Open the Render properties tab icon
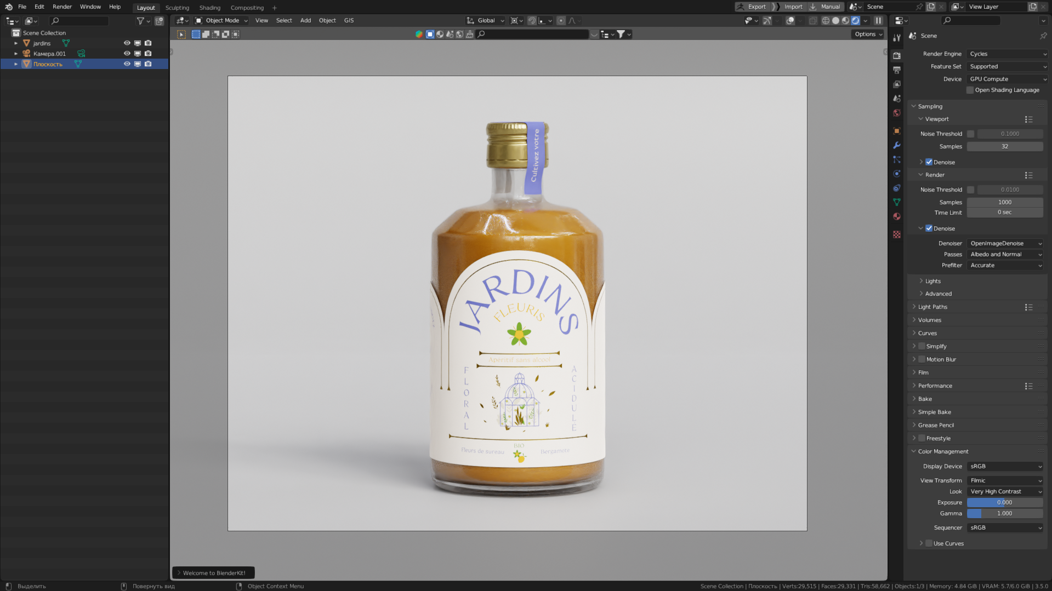Viewport: 1052px width, 591px height. click(x=897, y=55)
